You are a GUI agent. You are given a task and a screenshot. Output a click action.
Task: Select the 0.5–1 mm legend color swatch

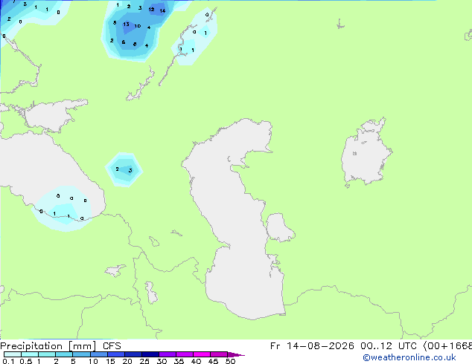coord(30,354)
